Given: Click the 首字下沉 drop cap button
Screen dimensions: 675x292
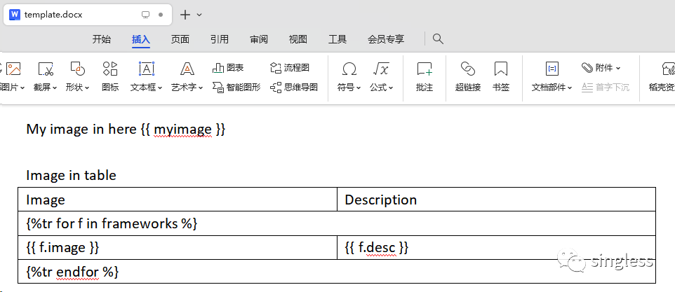Looking at the screenshot, I should tap(606, 88).
